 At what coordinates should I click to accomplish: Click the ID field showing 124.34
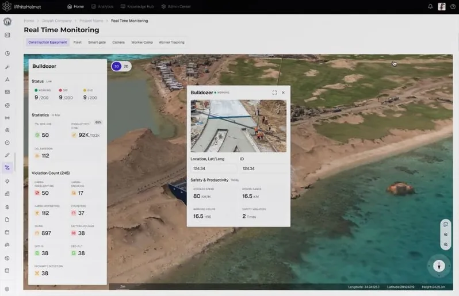pyautogui.click(x=263, y=168)
